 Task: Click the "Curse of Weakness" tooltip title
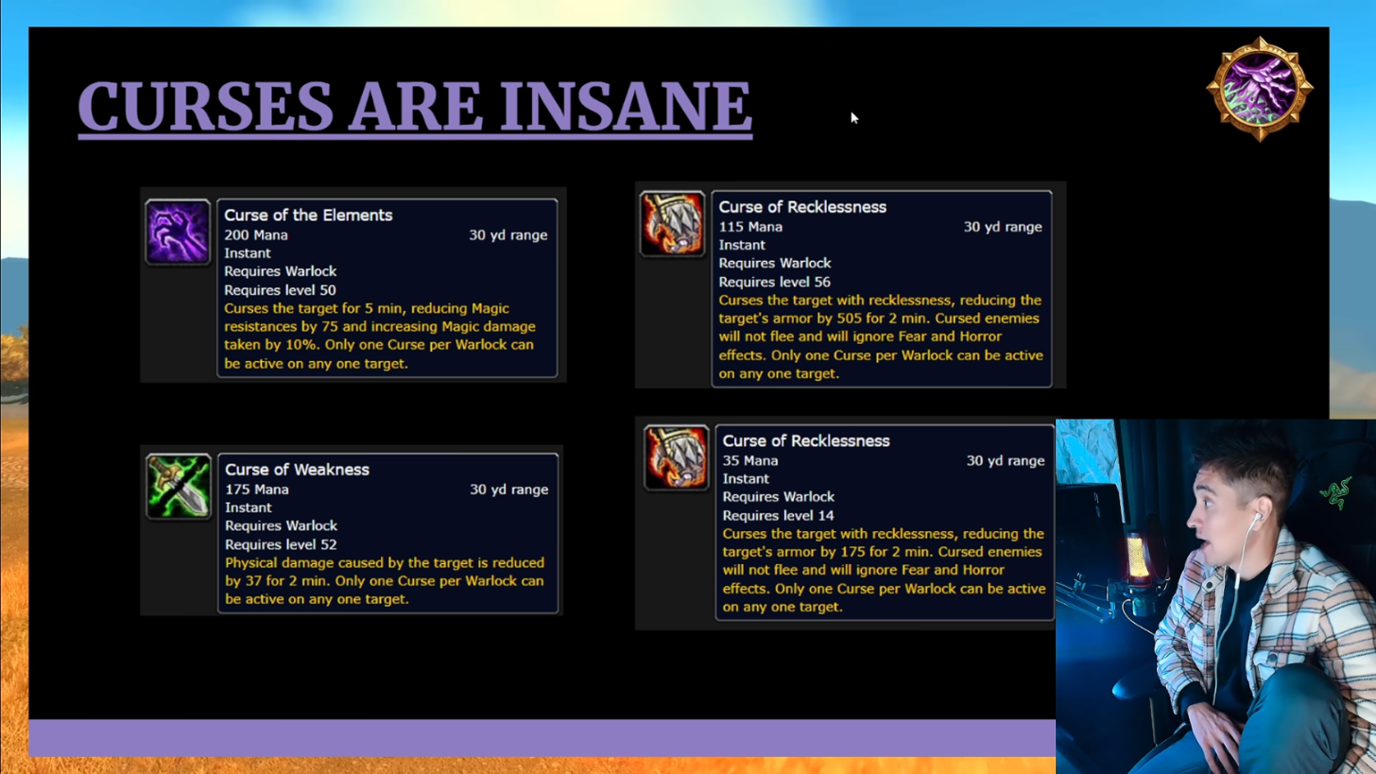pyautogui.click(x=297, y=470)
